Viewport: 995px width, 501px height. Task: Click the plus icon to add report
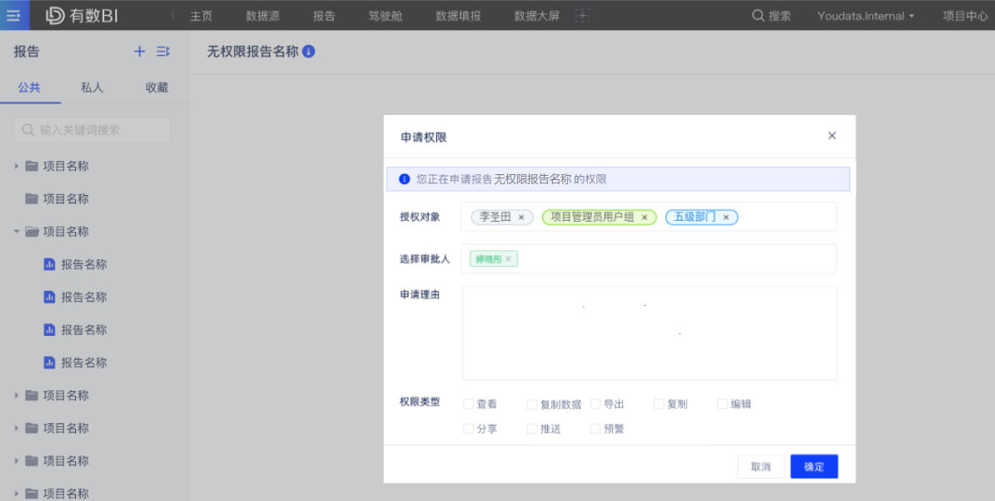(139, 52)
